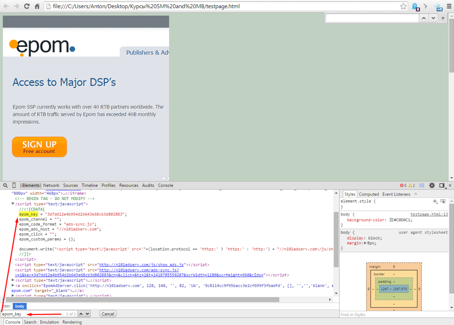
Task: Click the DevTools magnifier inspect icon
Action: (5, 185)
